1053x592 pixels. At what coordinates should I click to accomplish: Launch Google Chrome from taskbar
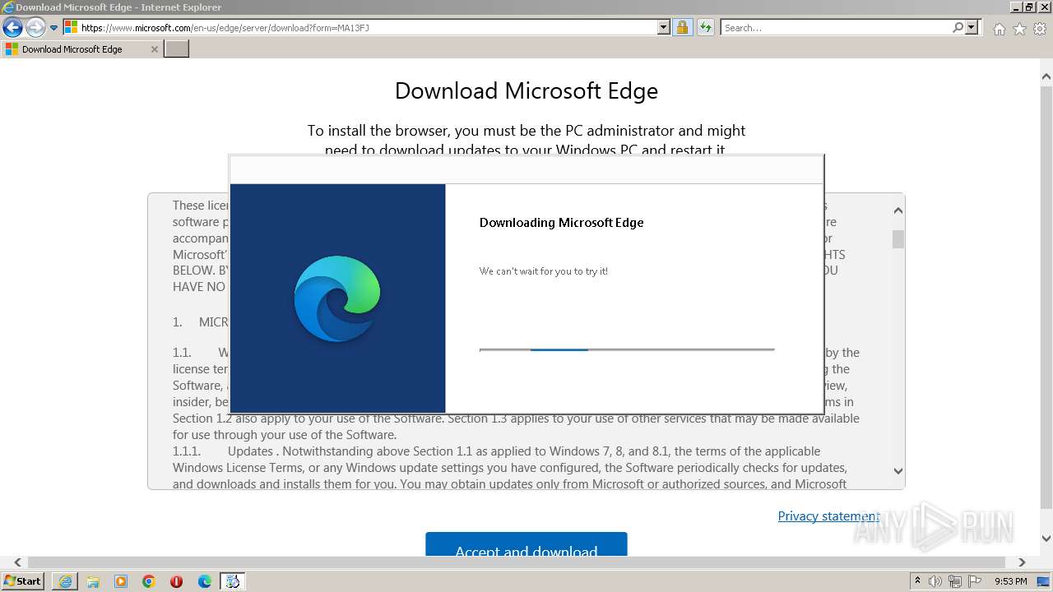[x=149, y=581]
